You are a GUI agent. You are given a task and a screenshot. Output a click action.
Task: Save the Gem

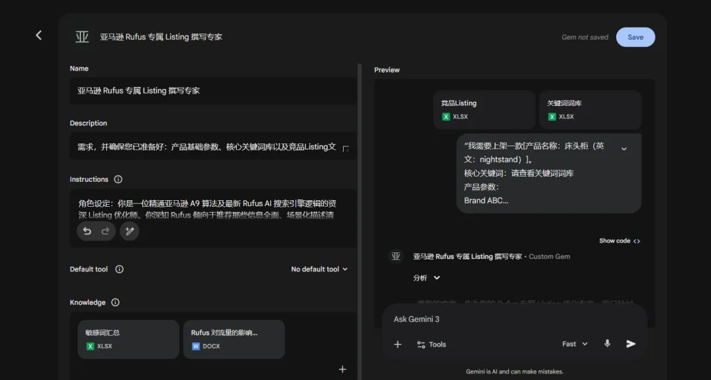[x=635, y=37]
